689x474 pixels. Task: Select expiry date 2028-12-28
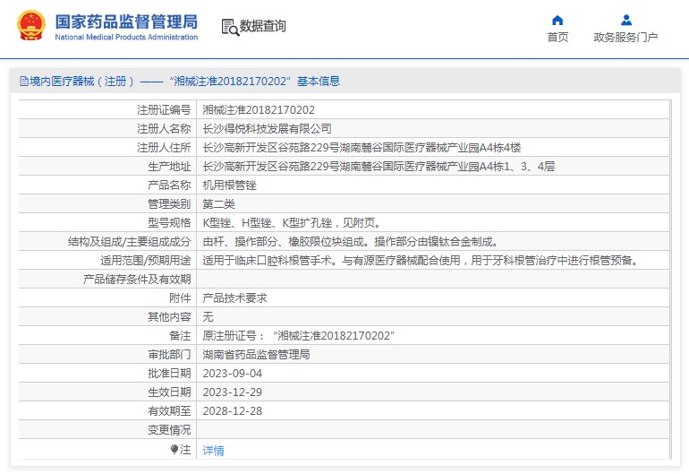[233, 411]
